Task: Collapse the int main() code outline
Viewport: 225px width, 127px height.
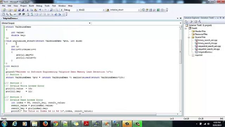Action: [5, 66]
